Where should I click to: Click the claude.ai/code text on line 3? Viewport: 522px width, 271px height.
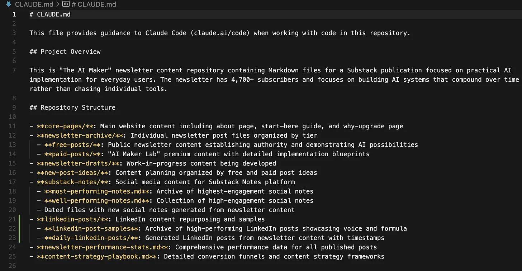click(220, 33)
